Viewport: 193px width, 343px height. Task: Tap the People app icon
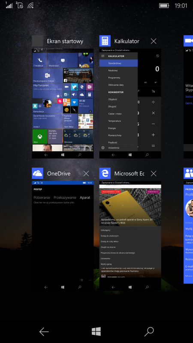click(x=188, y=174)
